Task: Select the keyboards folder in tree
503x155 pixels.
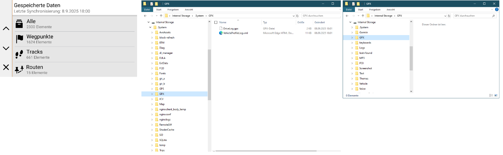Action: [x=365, y=43]
